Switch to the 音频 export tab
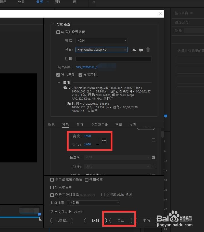The height and width of the screenshot is (232, 204). [80, 125]
